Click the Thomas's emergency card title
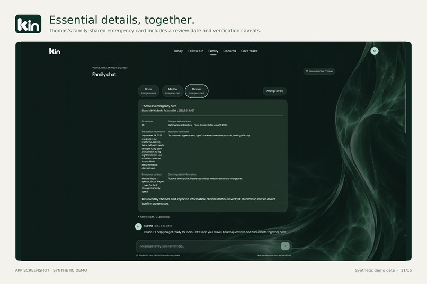This screenshot has width=427, height=284. [159, 106]
